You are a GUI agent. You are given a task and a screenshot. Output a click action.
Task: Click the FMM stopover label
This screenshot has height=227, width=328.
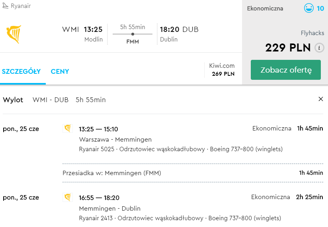133,42
